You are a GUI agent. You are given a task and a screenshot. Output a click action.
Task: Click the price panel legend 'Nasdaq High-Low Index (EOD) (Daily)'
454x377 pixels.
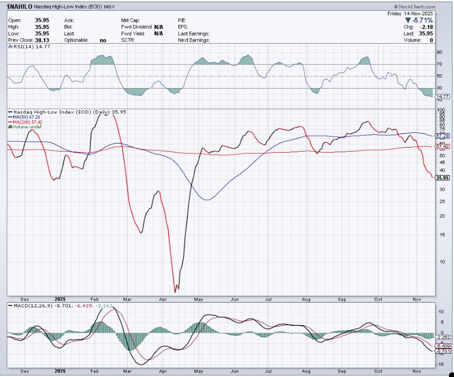(x=62, y=112)
